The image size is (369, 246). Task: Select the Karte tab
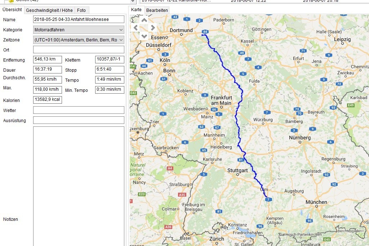click(x=136, y=10)
